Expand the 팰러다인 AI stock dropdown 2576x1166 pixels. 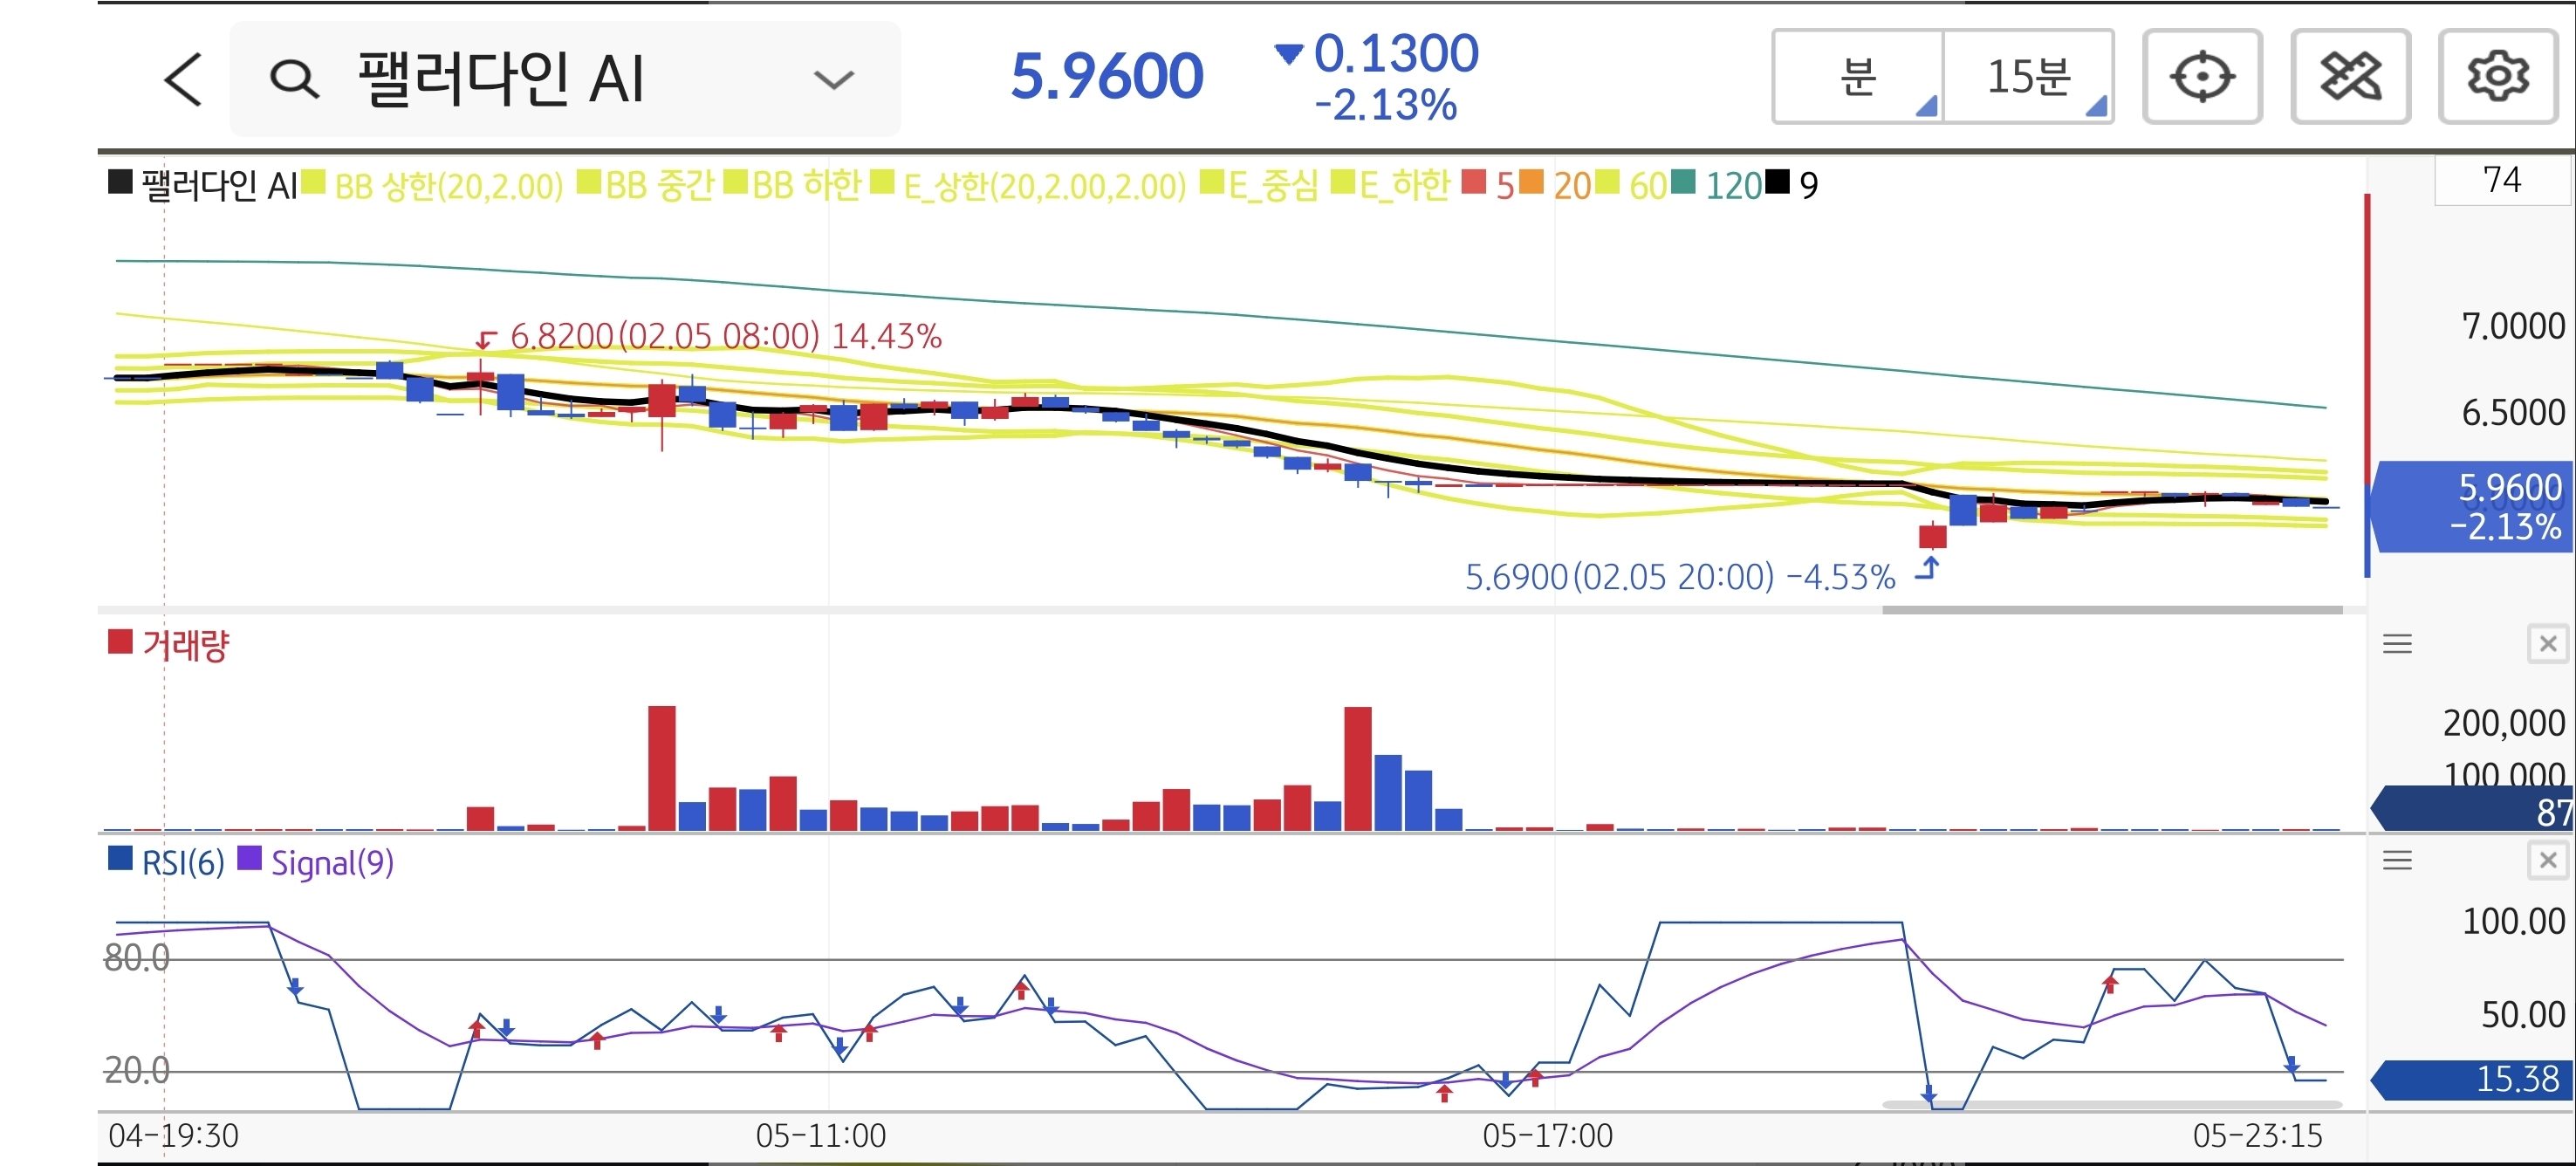833,79
